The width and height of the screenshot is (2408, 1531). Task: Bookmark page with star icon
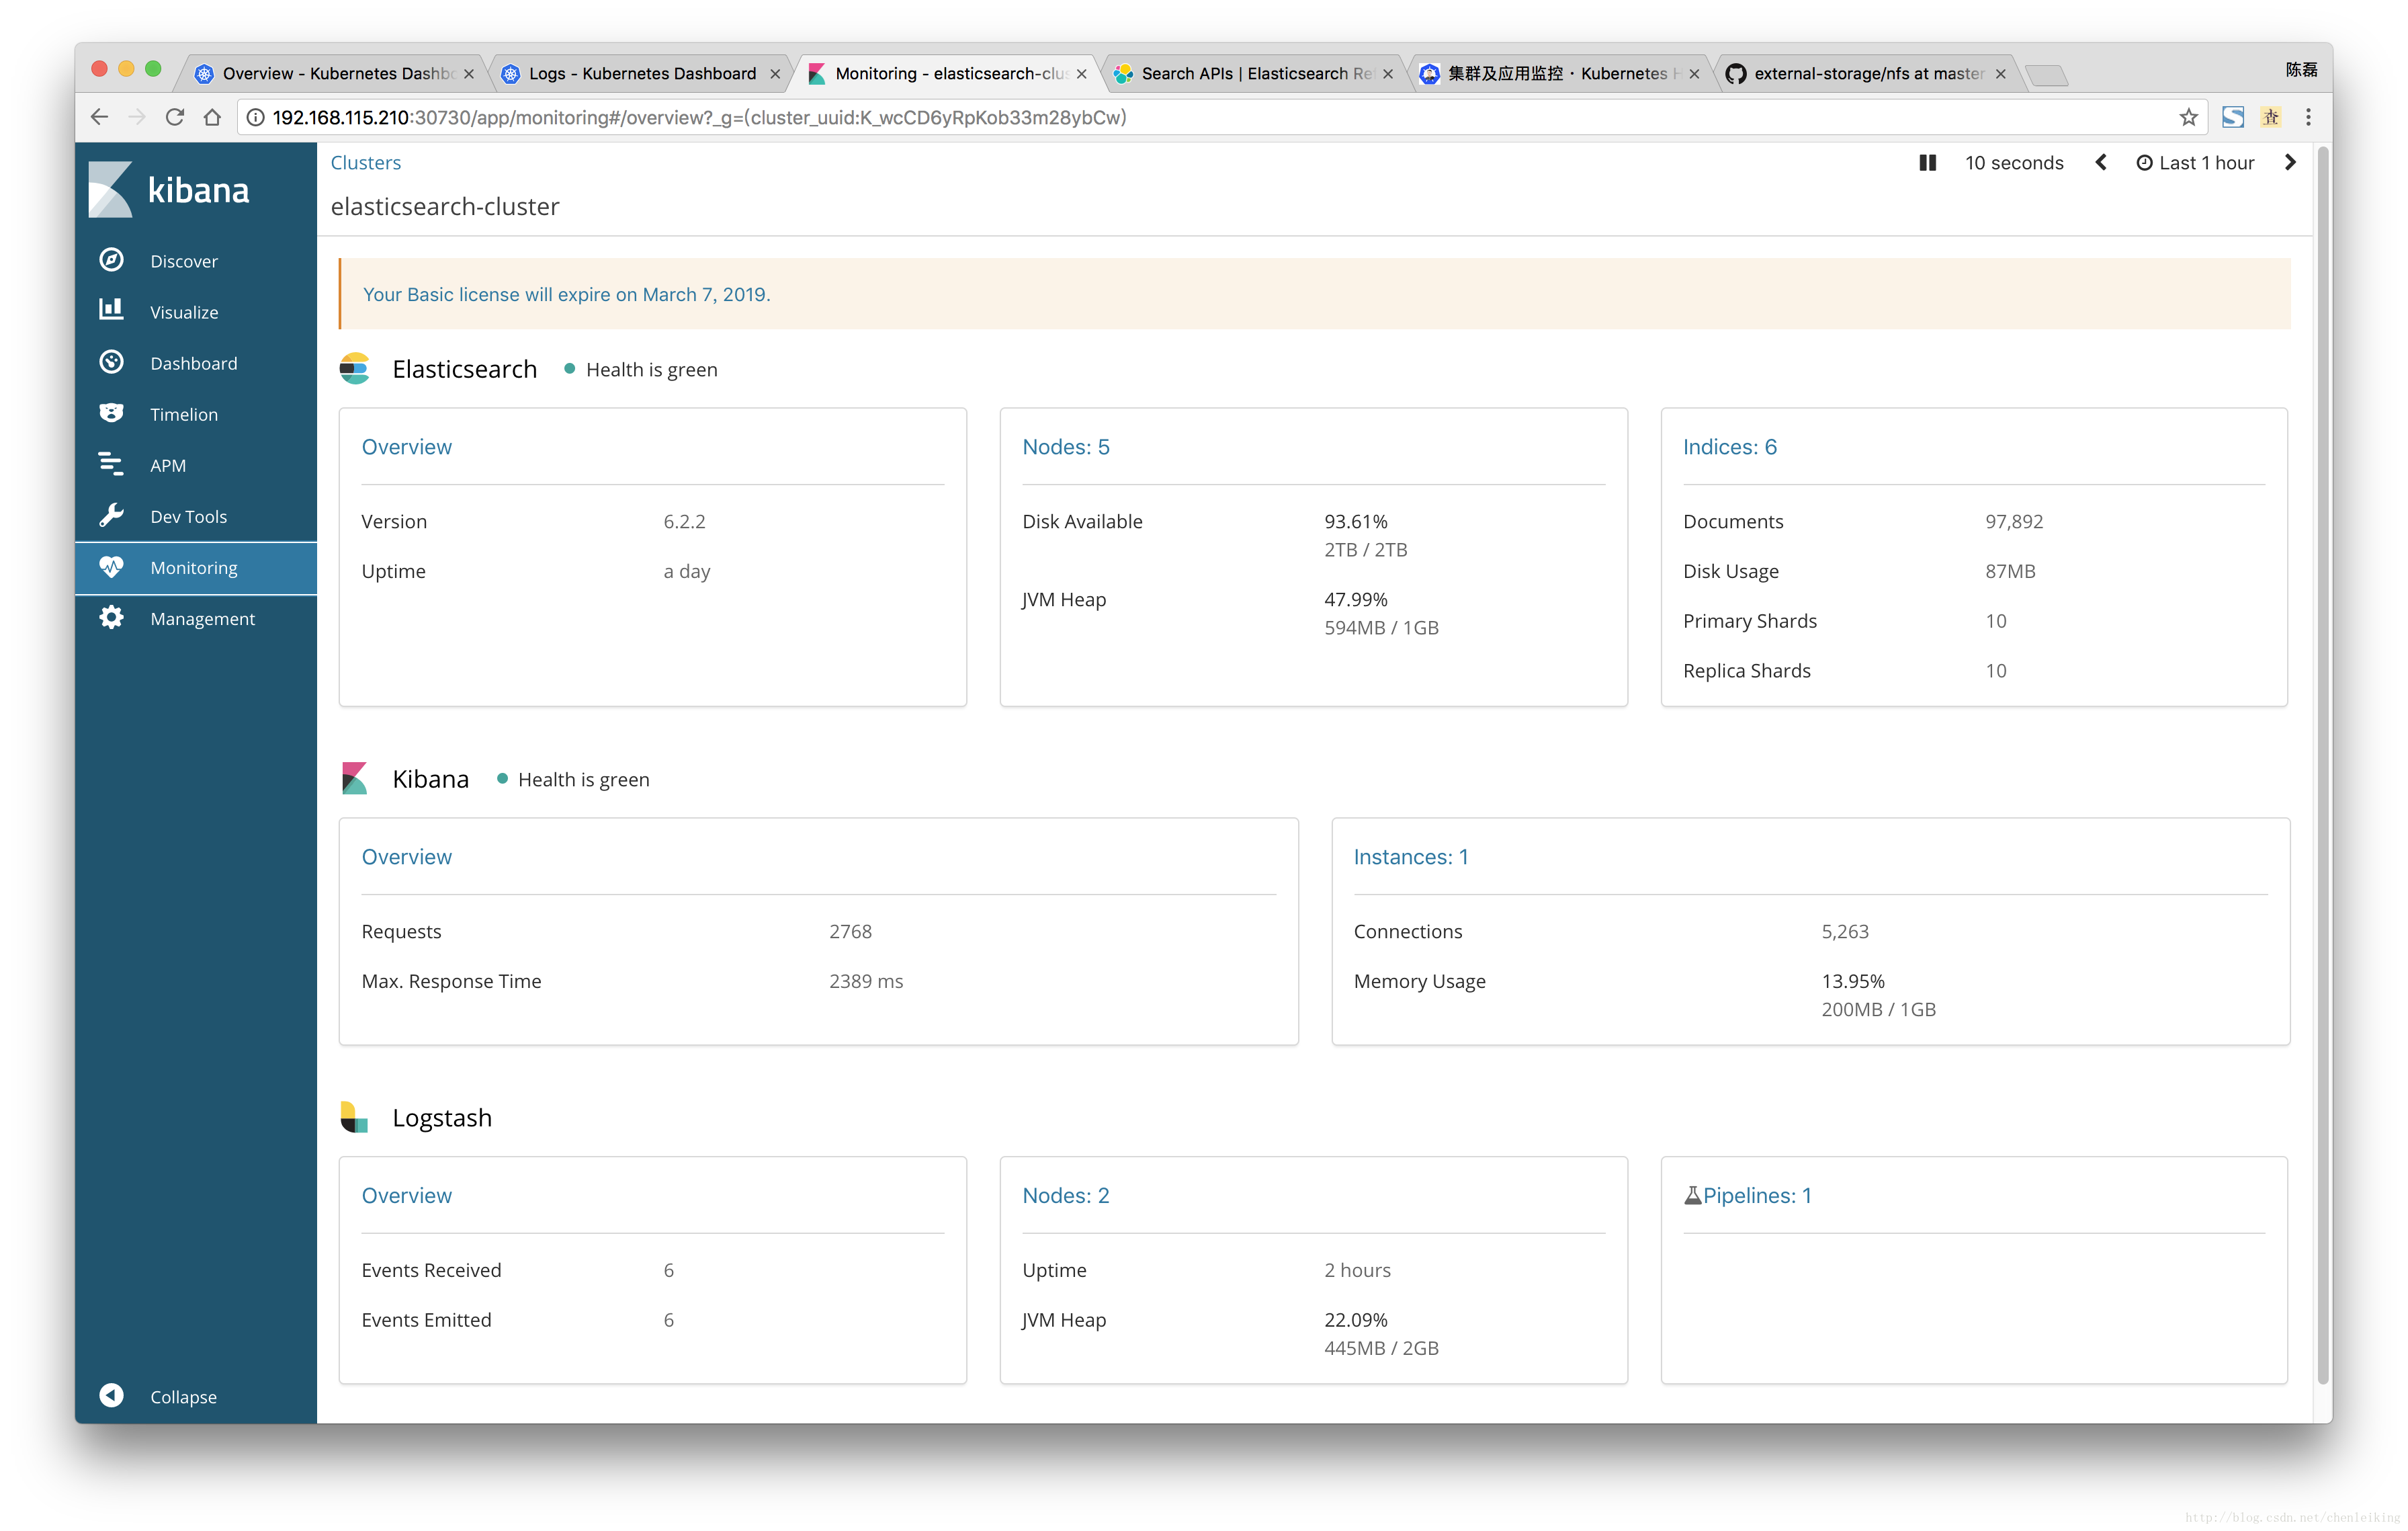2188,117
